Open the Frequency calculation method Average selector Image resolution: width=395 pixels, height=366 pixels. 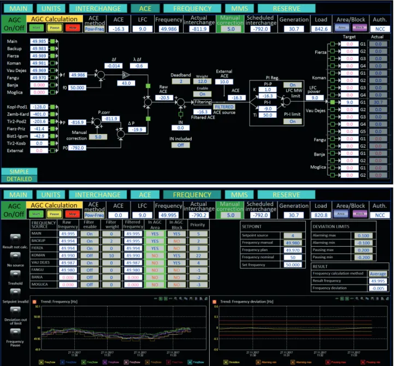pyautogui.click(x=378, y=274)
